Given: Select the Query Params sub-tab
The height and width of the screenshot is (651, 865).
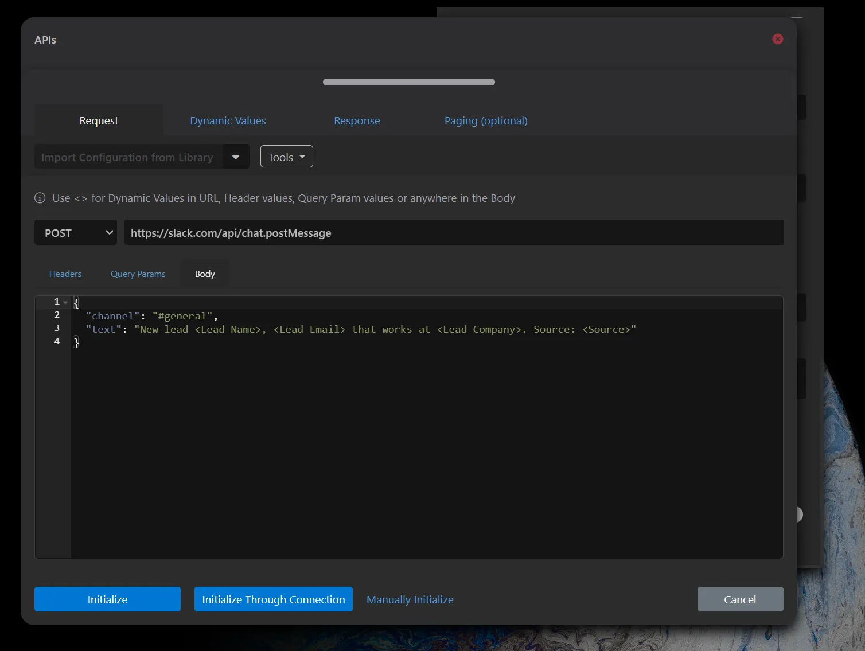Looking at the screenshot, I should [138, 274].
